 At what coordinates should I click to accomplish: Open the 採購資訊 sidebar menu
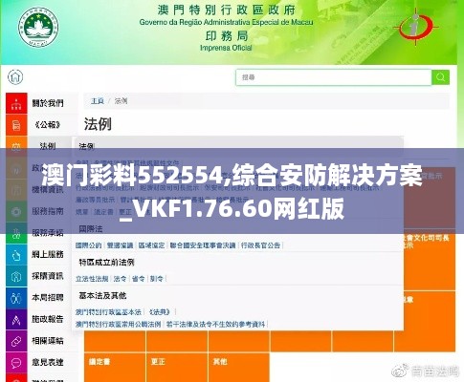click(48, 276)
